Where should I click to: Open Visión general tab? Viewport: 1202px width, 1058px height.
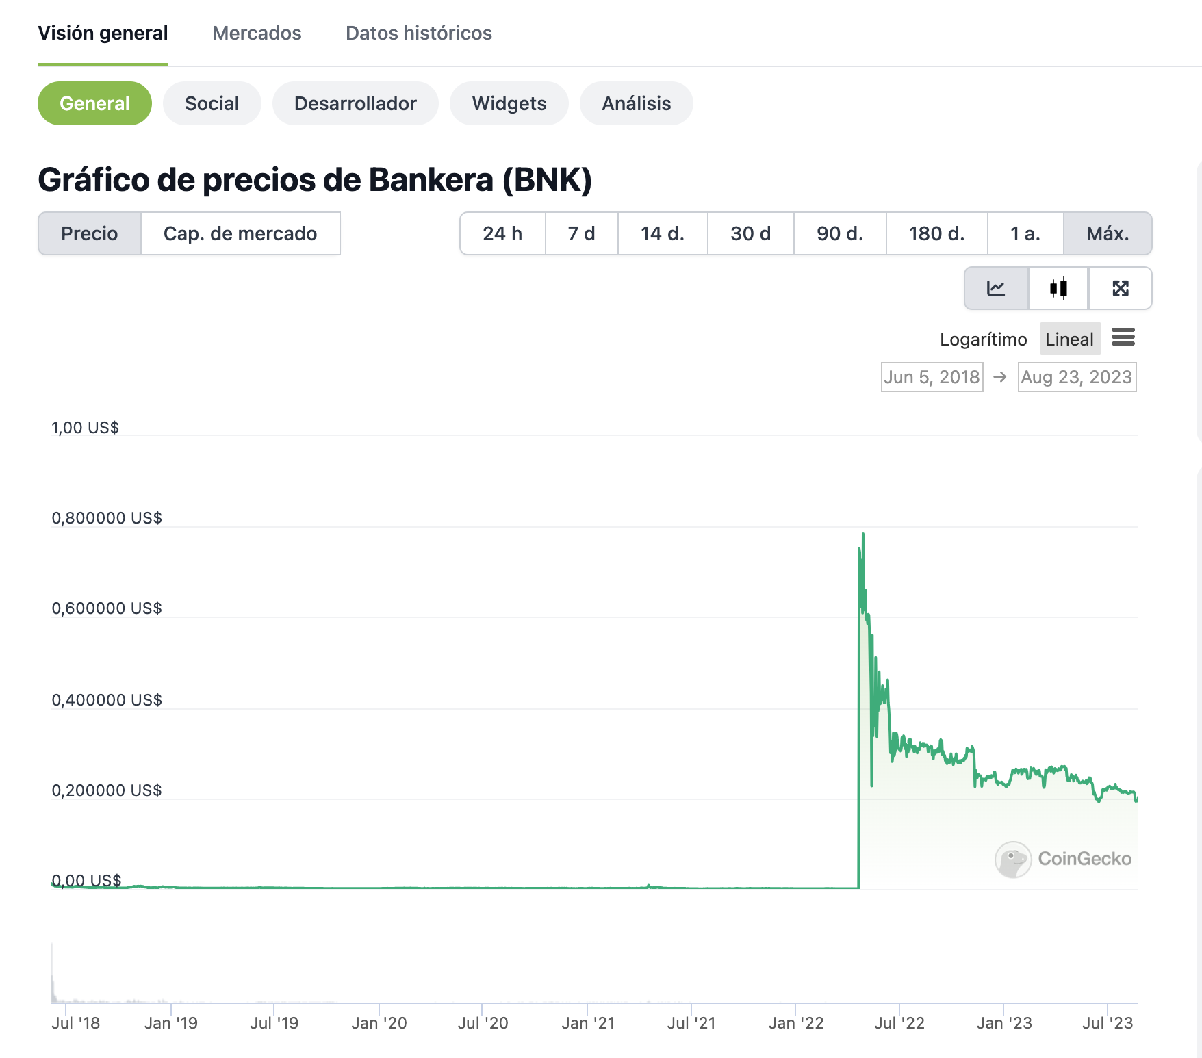[103, 33]
